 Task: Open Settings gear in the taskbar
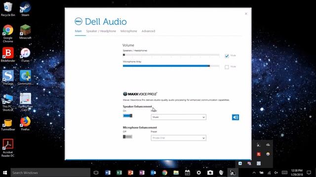198,173
